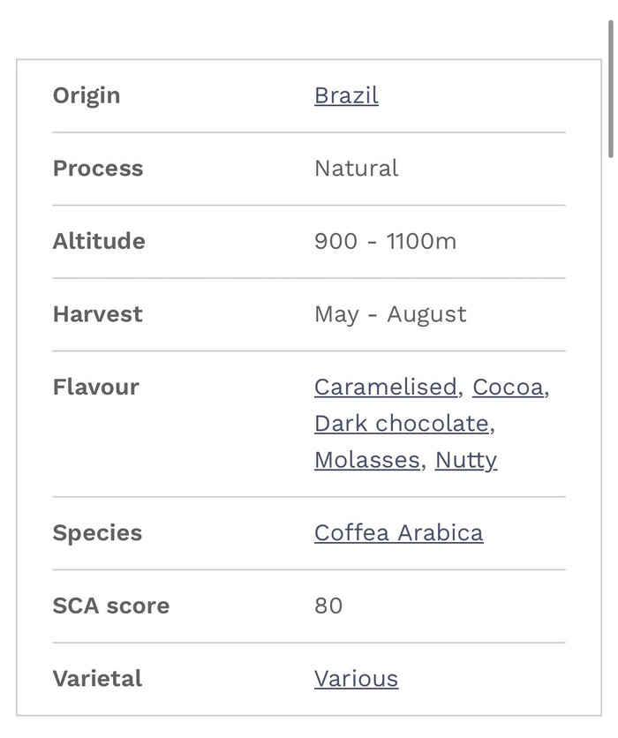This screenshot has width=618, height=738.
Task: Click the Various varietal link
Action: [x=356, y=678]
